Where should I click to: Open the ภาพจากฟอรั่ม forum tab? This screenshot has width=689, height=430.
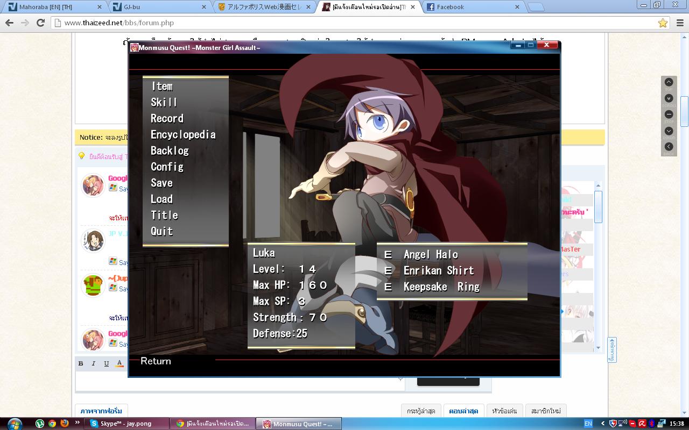pyautogui.click(x=101, y=411)
